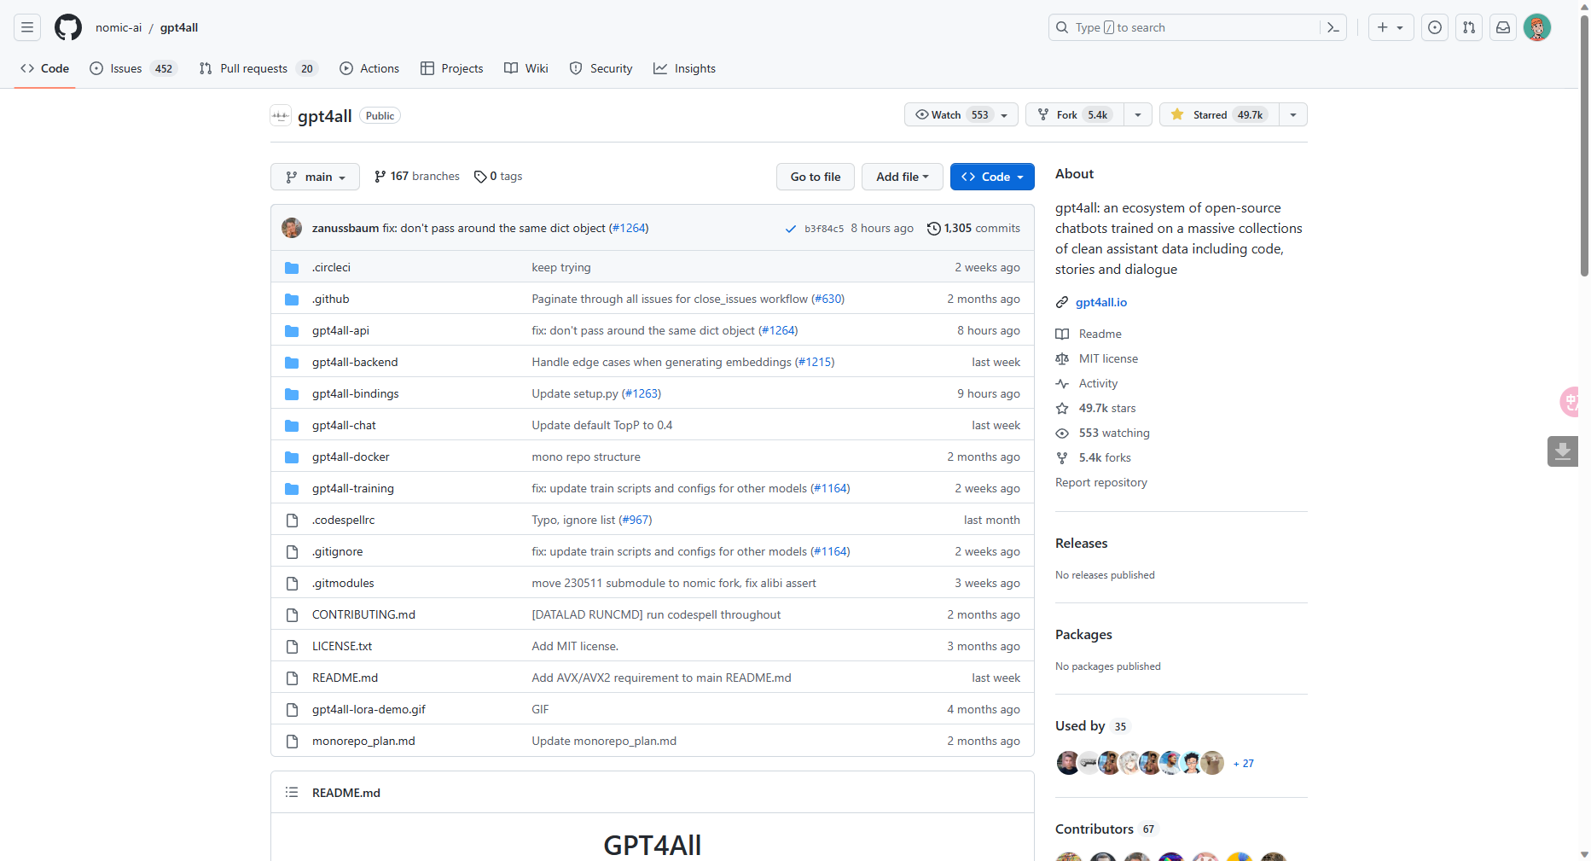Click the floating download arrow widget

point(1563,451)
